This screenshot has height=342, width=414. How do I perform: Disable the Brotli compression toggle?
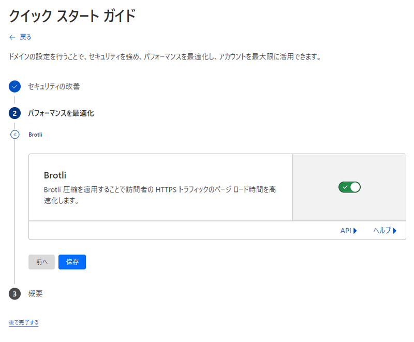point(349,187)
